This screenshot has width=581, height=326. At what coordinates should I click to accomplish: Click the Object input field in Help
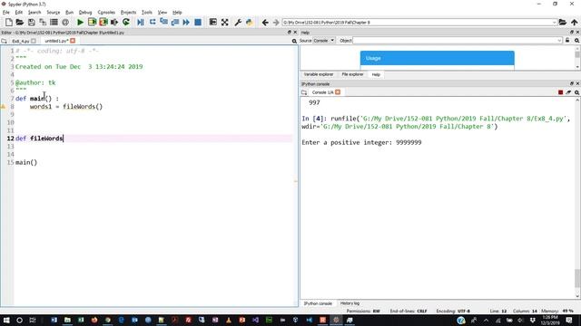click(454, 40)
